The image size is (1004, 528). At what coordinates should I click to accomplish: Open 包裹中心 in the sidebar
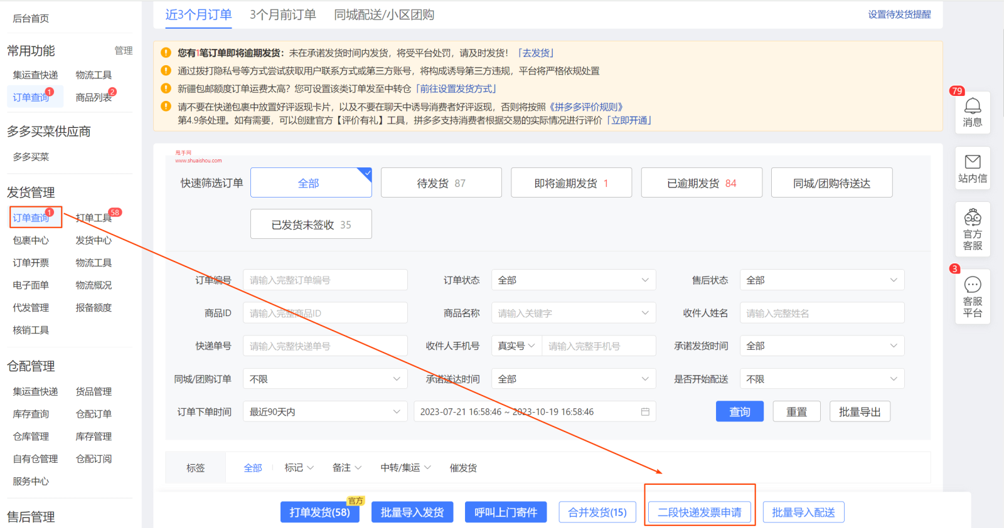point(31,240)
